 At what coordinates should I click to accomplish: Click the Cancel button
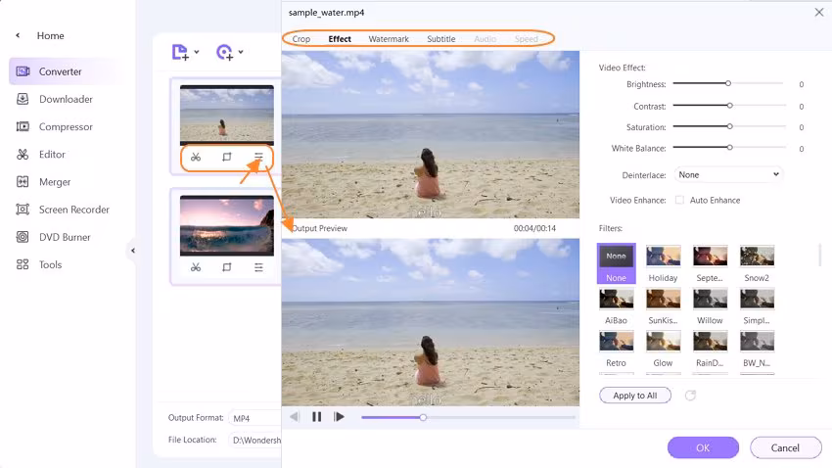tap(785, 447)
